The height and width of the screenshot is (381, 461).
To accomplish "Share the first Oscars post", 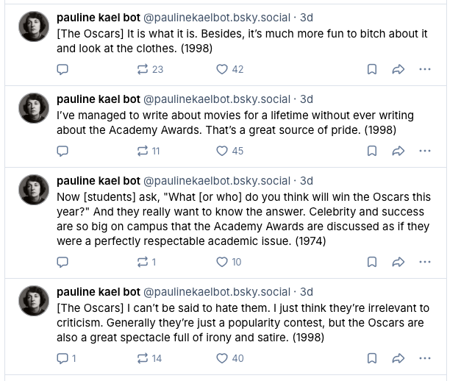I will tap(398, 69).
